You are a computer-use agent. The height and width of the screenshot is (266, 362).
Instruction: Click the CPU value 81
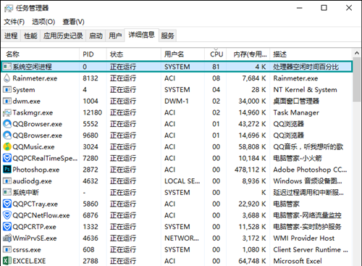pyautogui.click(x=216, y=67)
